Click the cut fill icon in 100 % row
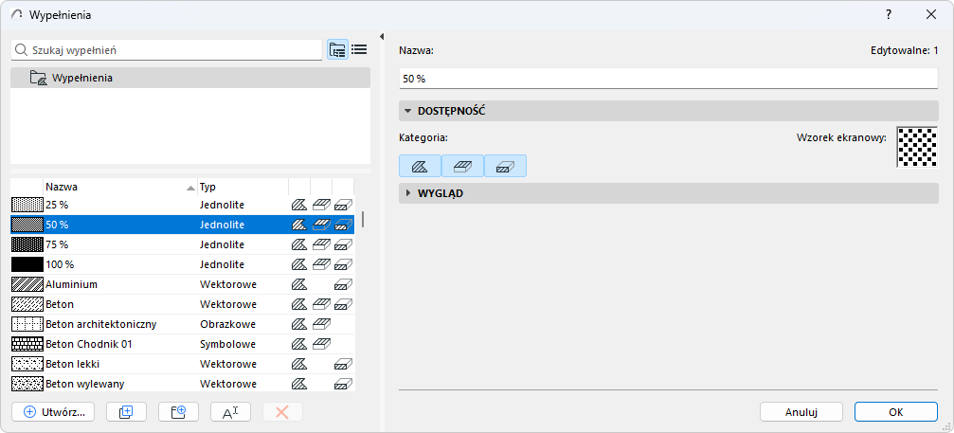Screen dimensions: 954x433 (x=343, y=264)
